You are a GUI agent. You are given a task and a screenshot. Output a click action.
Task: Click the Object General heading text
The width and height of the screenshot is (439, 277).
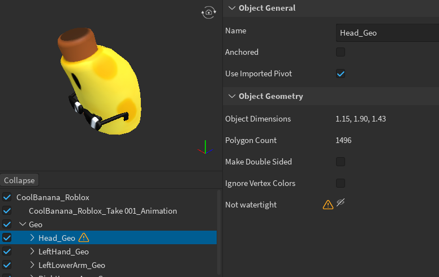[x=267, y=8]
